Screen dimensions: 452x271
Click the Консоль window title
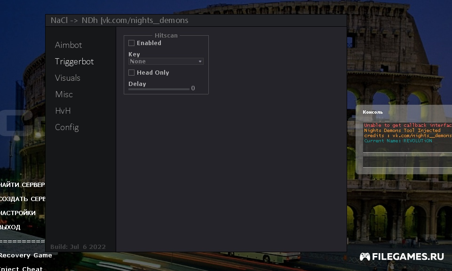tap(373, 112)
